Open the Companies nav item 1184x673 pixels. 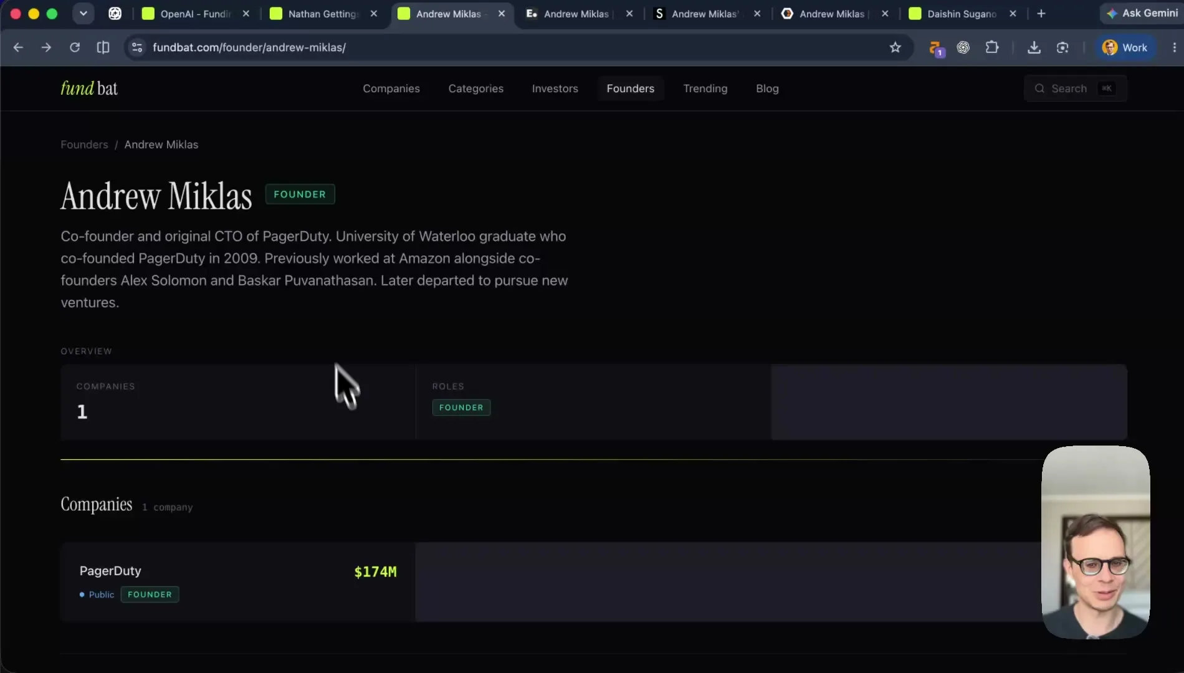[391, 88]
